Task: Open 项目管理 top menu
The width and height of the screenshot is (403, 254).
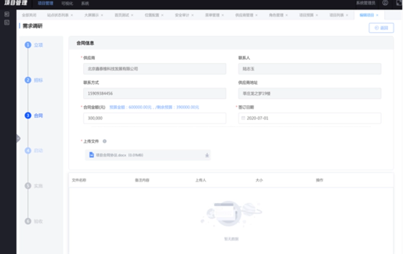Action: pyautogui.click(x=46, y=3)
